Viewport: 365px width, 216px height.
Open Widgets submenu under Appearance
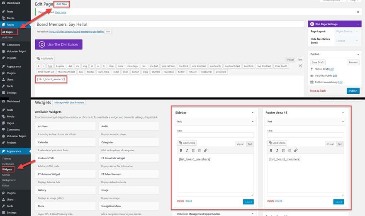pyautogui.click(x=7, y=169)
